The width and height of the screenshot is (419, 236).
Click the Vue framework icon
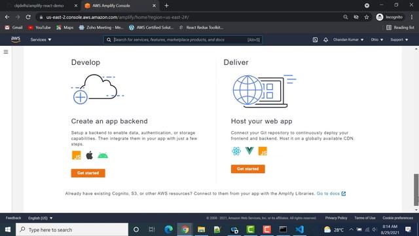click(x=249, y=151)
